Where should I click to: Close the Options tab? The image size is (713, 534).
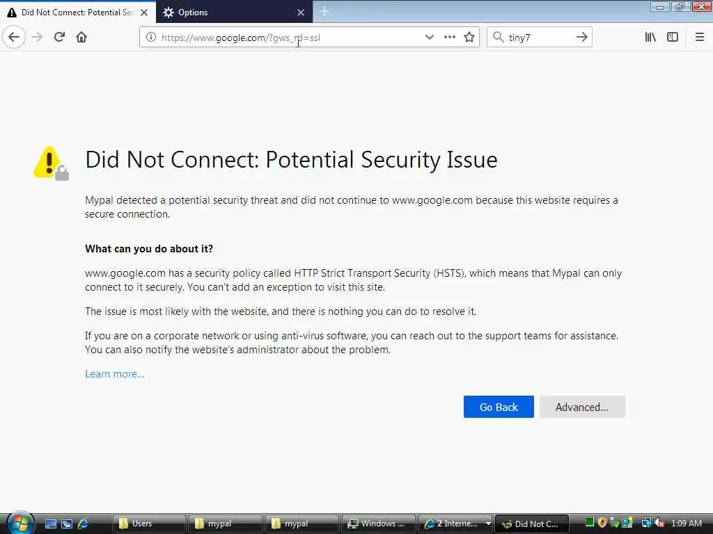click(x=301, y=13)
